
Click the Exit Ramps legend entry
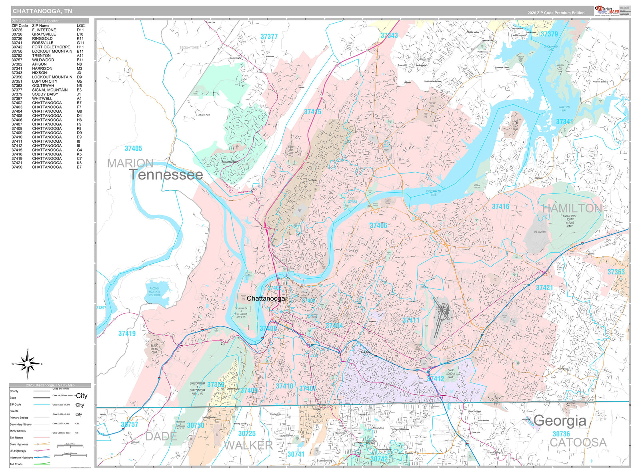click(30, 438)
